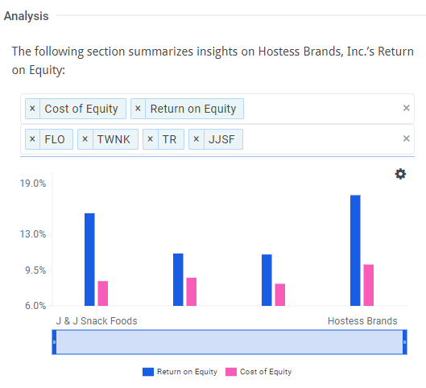This screenshot has width=426, height=388.
Task: Remove the Cost of Equity tag
Action: click(32, 109)
